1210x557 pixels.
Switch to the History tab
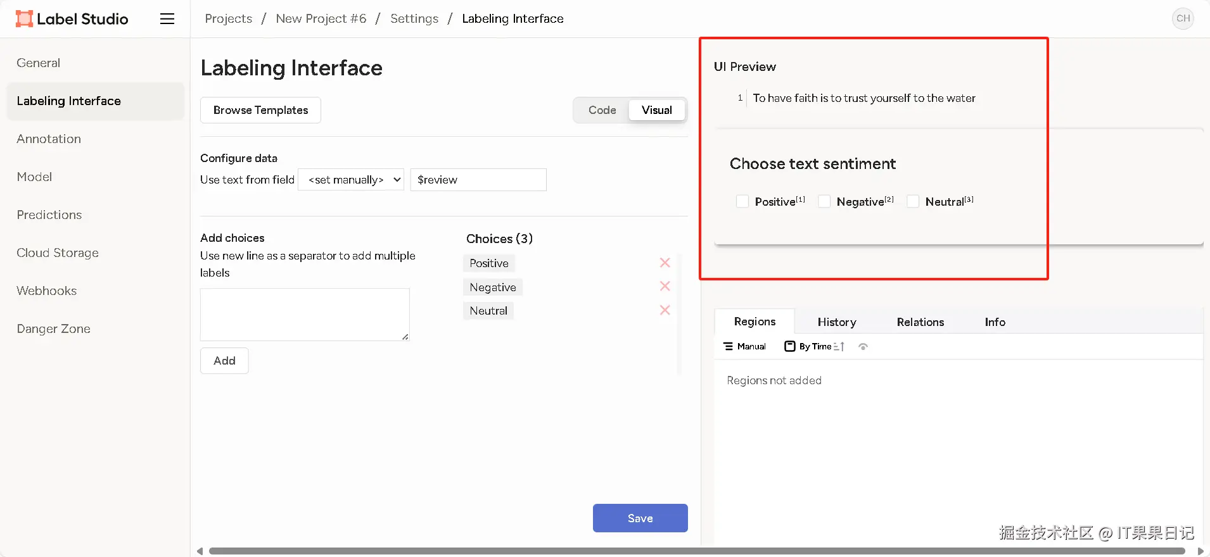coord(837,322)
